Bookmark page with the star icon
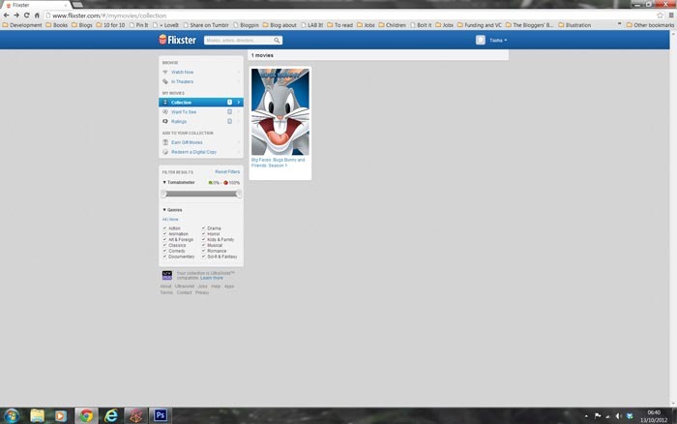677x424 pixels. pyautogui.click(x=660, y=15)
